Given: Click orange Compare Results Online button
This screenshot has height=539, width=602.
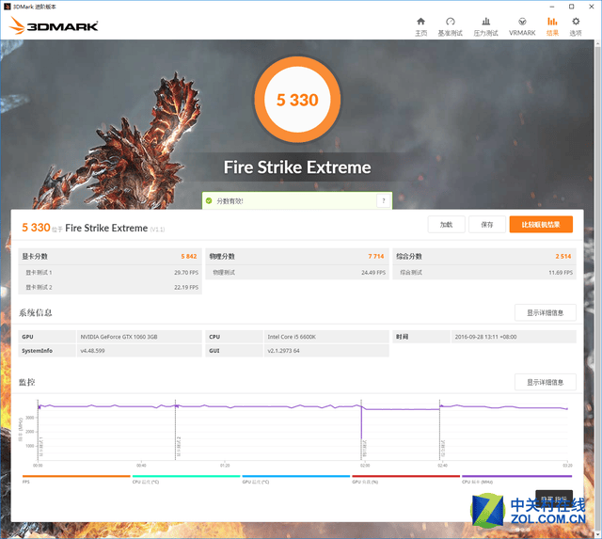Looking at the screenshot, I should 541,225.
